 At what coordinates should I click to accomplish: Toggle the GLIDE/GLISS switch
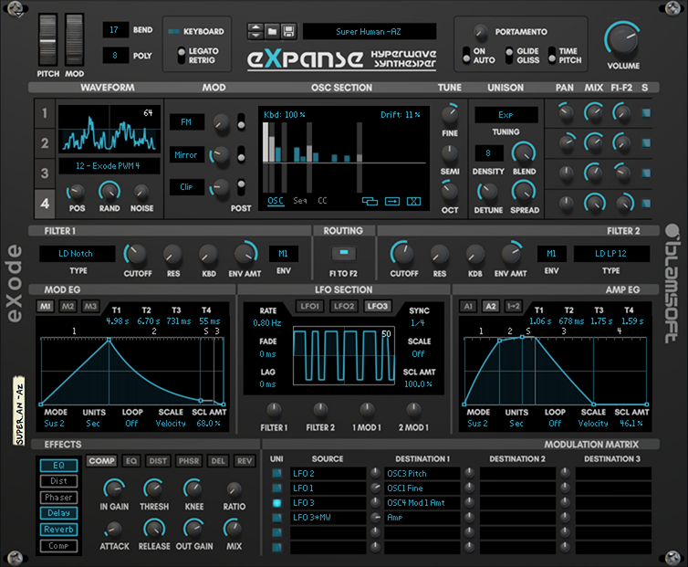509,56
